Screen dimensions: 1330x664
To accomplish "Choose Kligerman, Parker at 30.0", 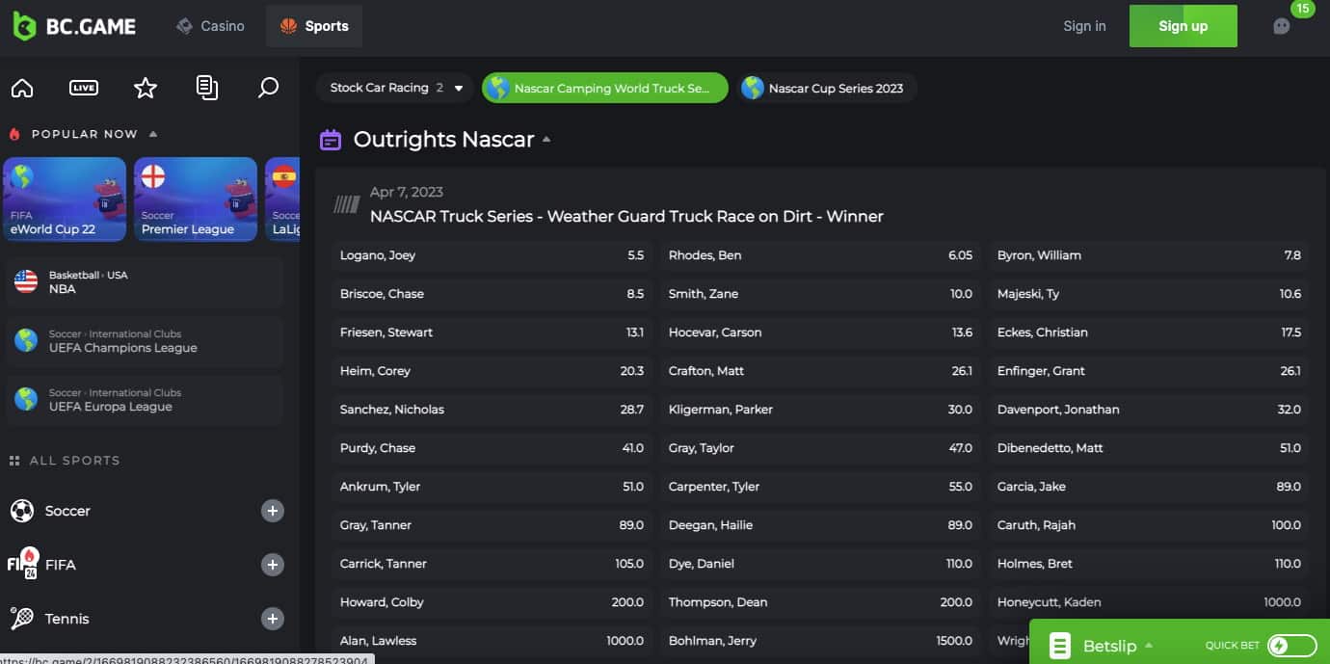I will (820, 410).
